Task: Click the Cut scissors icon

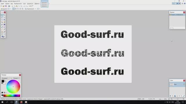Action: coord(12,6)
